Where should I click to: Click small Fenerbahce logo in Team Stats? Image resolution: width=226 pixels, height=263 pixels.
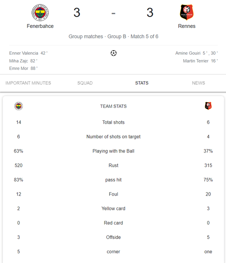click(18, 106)
